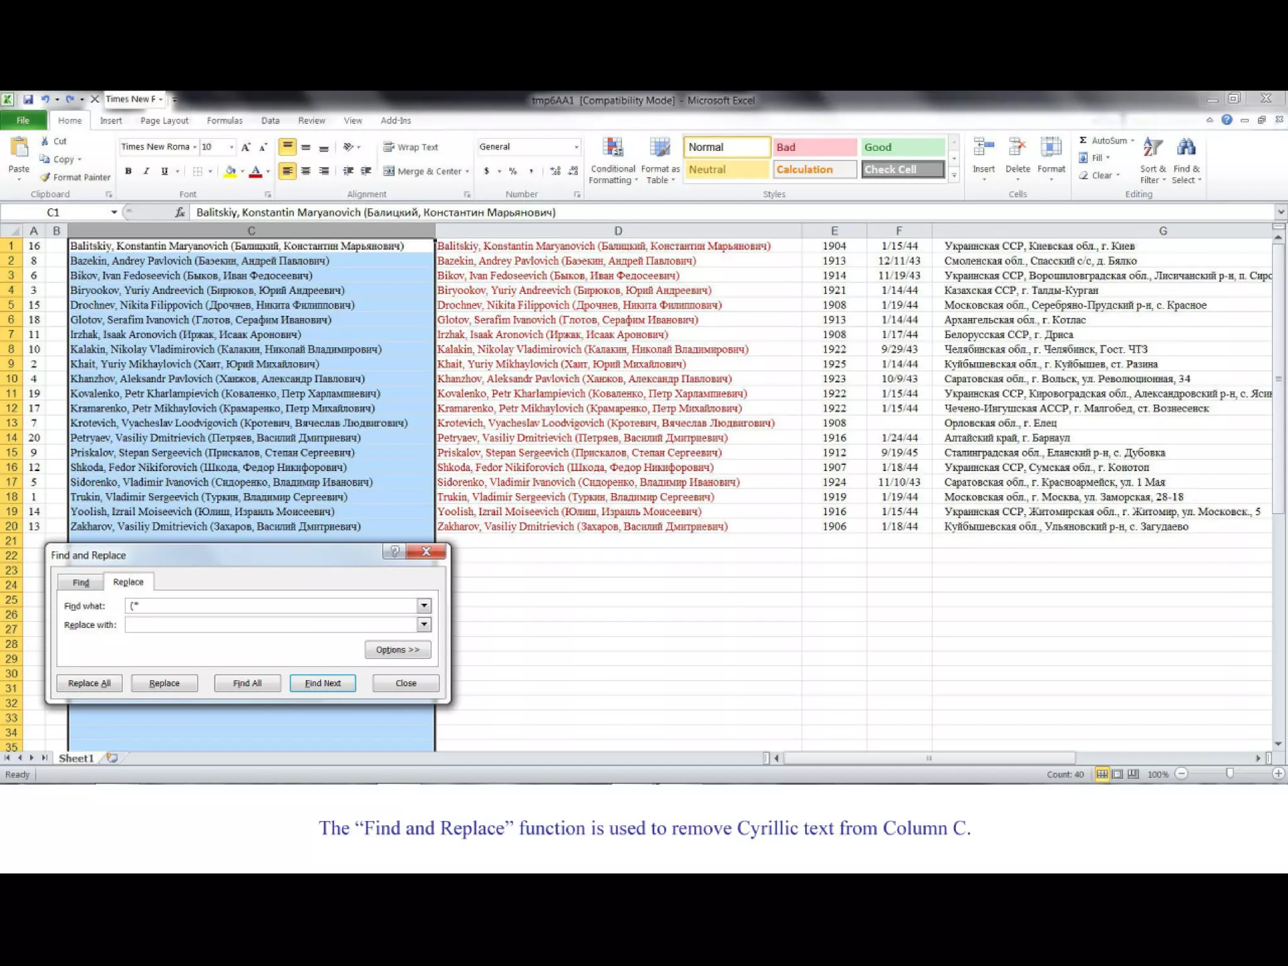Click the Excel Help question icon
This screenshot has width=1288, height=966.
coord(1226,120)
